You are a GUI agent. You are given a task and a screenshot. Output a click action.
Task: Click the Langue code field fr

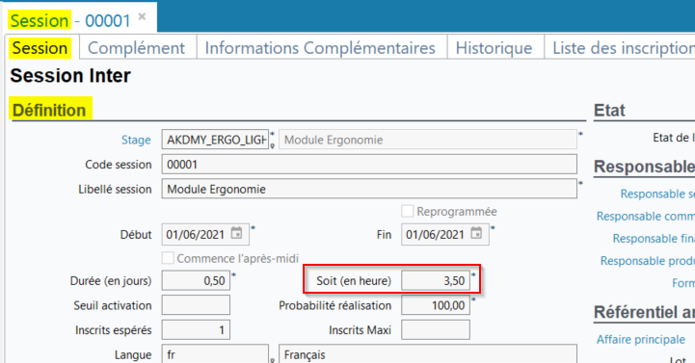point(215,354)
